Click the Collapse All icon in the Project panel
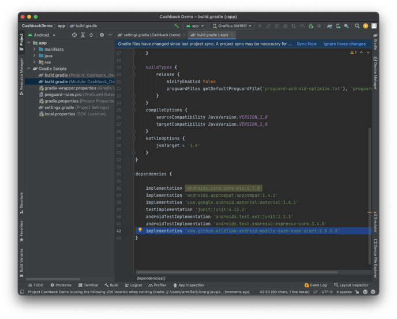This screenshot has width=397, height=319. tap(91, 35)
